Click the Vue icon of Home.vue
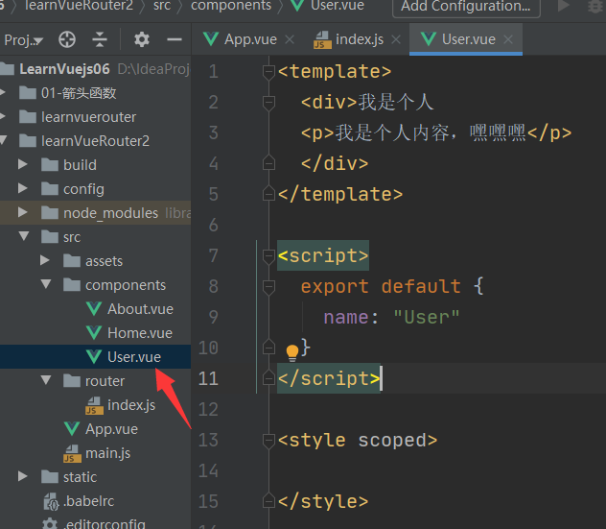Screen dimensions: 606x529 tap(94, 333)
